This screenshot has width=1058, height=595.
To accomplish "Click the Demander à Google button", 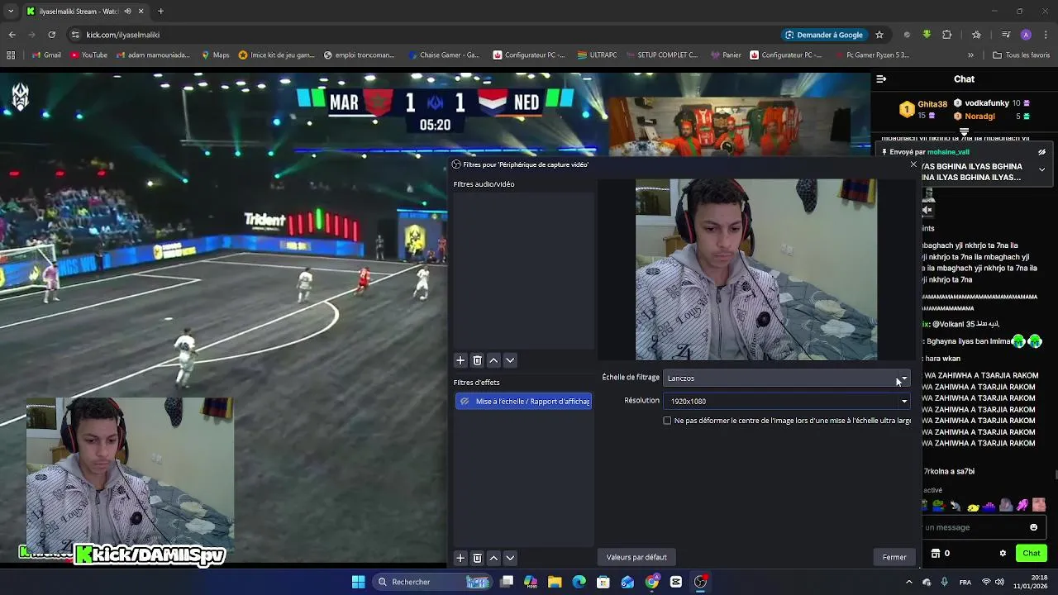I will click(x=823, y=35).
